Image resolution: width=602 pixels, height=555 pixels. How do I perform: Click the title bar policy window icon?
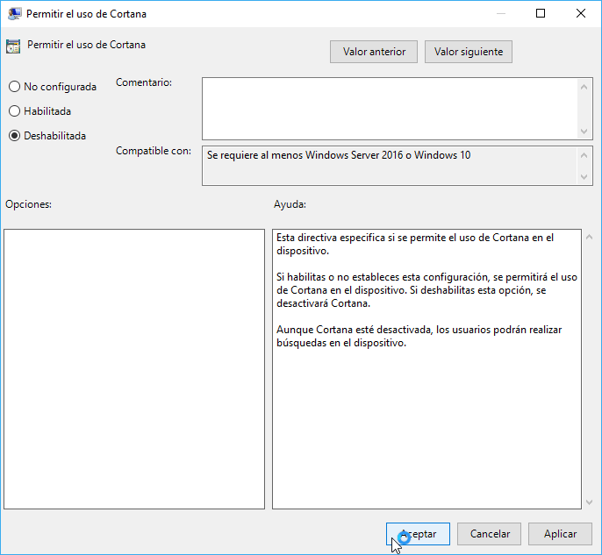coord(14,14)
